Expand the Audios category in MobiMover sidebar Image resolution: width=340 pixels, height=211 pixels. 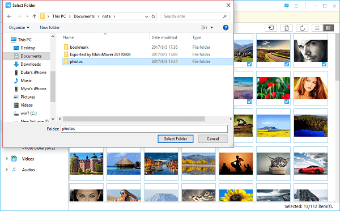click(7, 170)
